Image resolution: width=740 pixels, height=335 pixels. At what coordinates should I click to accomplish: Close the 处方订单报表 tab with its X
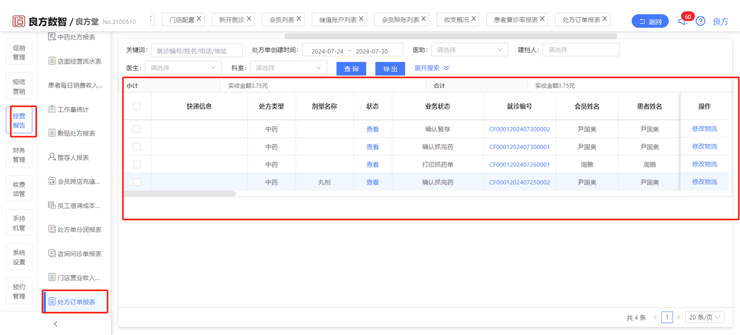(605, 19)
